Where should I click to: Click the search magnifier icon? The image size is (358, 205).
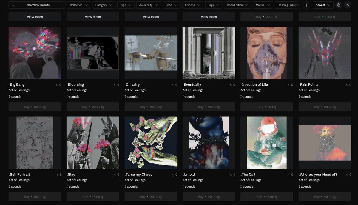[13, 5]
